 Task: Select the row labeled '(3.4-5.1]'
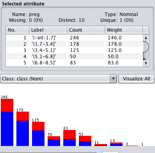click(74, 50)
